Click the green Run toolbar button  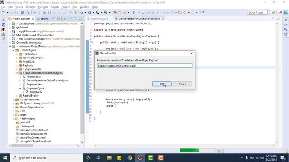pos(89,13)
